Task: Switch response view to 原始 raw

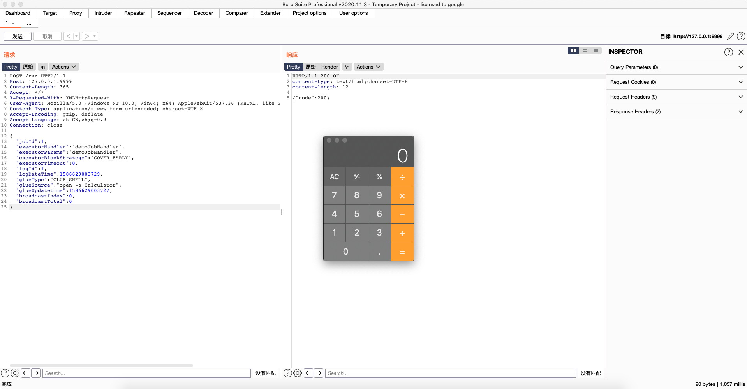Action: click(x=311, y=67)
